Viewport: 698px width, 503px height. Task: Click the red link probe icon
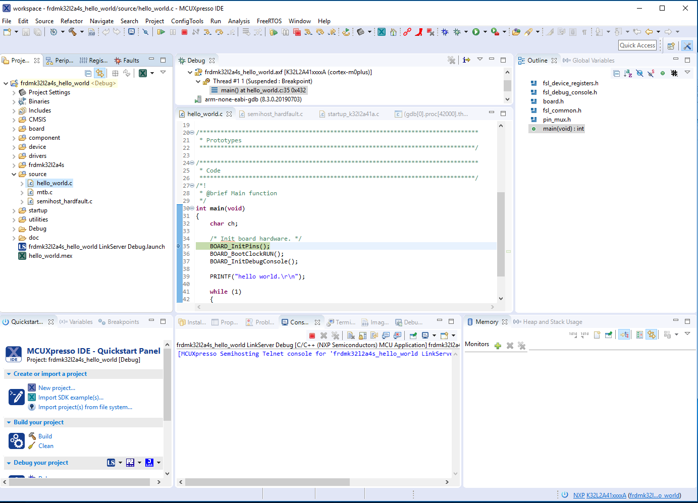(x=407, y=32)
